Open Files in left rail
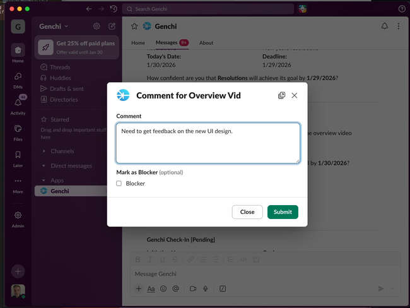The width and height of the screenshot is (410, 308). pos(18,133)
